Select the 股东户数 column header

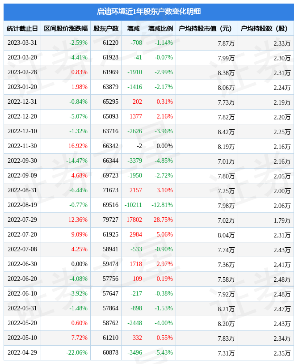click(x=106, y=29)
